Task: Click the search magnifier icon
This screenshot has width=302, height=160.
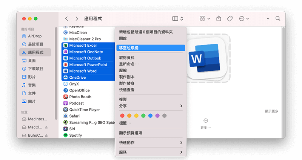Action: click(x=278, y=18)
